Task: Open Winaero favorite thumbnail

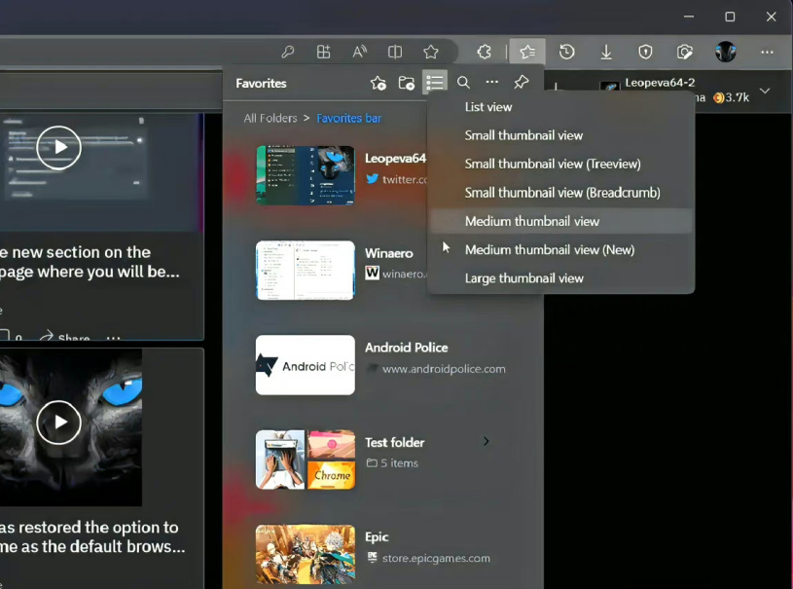Action: tap(306, 271)
